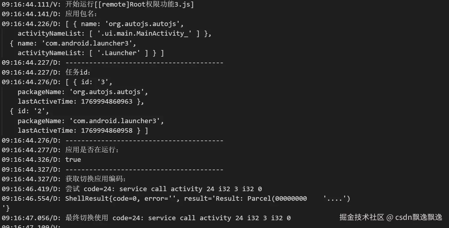Click the 09:16:44.111/V timestamp
449x228 pixels.
pyautogui.click(x=31, y=4)
